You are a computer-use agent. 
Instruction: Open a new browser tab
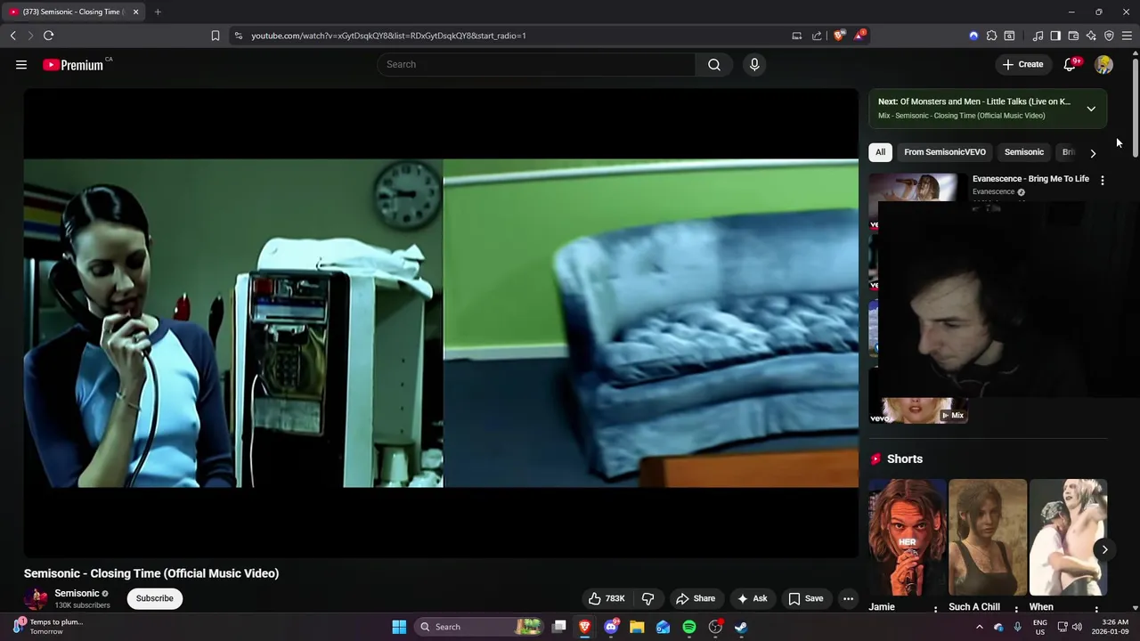click(158, 12)
